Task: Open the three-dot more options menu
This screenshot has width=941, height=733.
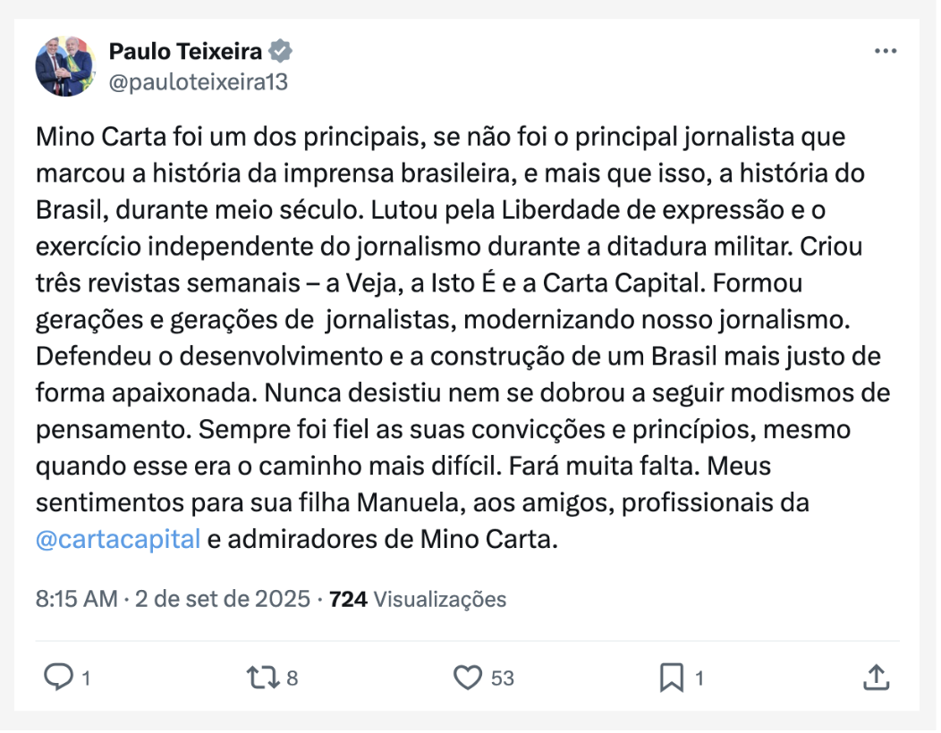Action: 885,51
